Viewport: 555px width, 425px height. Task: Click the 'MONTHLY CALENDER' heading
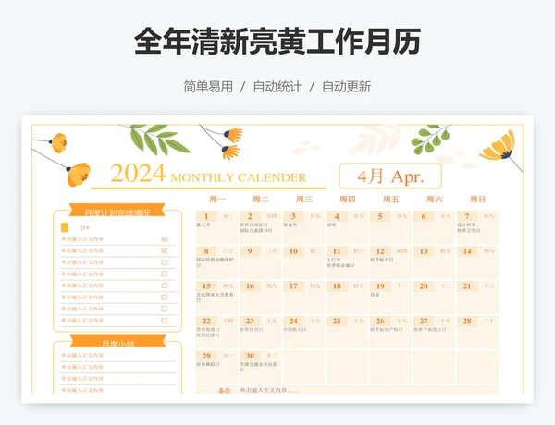(x=239, y=177)
